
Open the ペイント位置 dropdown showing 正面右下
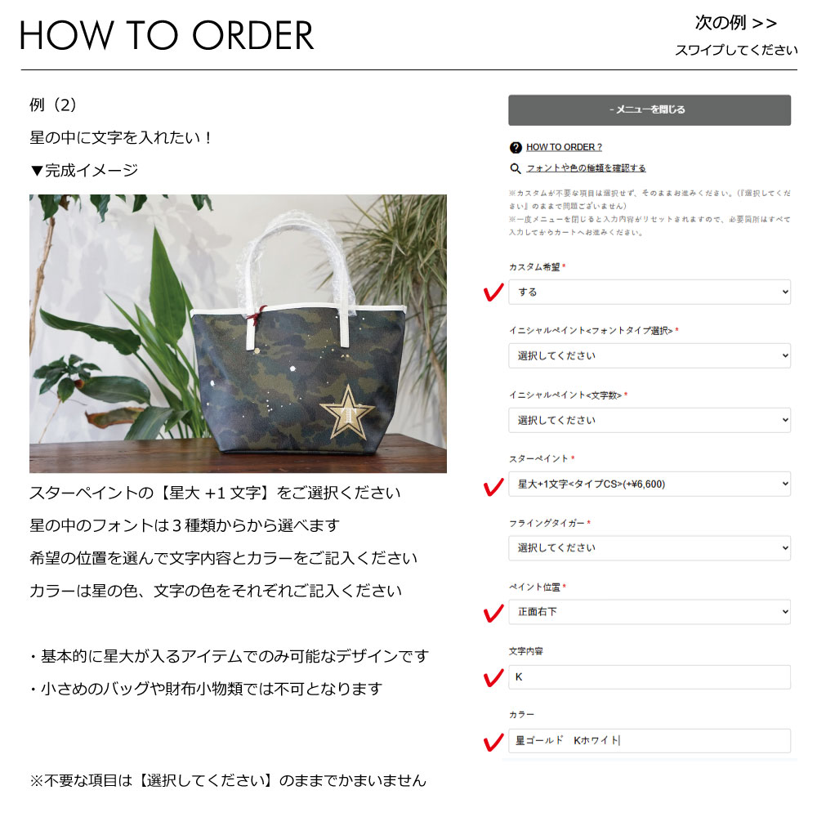coord(650,612)
